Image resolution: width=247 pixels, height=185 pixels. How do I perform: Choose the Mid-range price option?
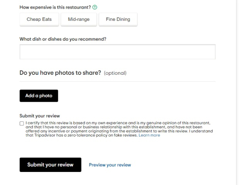78,19
